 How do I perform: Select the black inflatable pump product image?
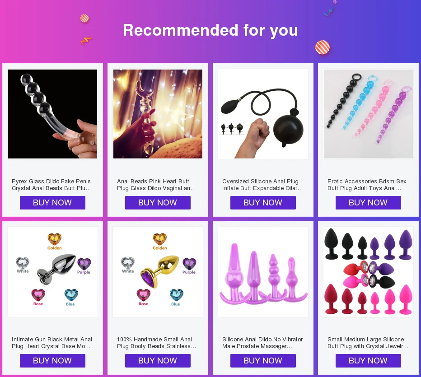263,114
